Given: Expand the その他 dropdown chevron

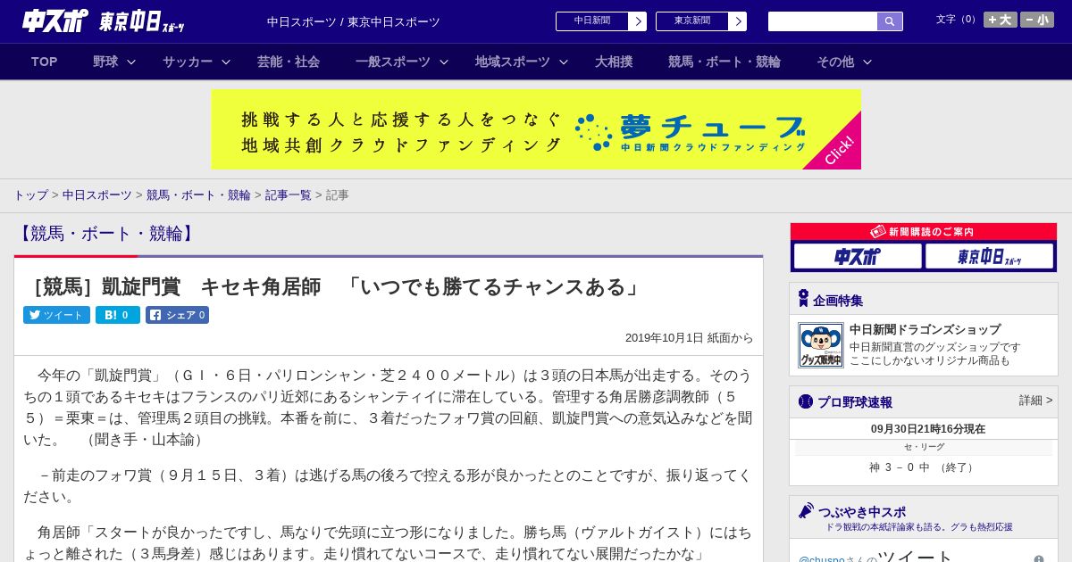Looking at the screenshot, I should click(867, 62).
